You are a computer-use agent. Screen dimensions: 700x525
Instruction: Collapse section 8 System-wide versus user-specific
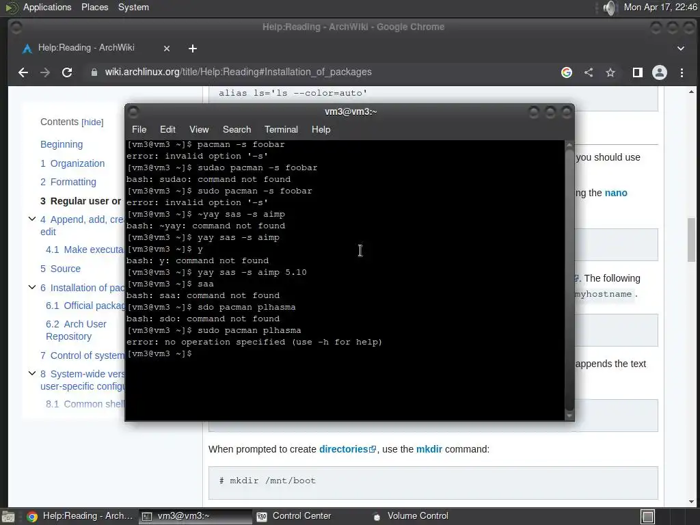[x=31, y=373]
